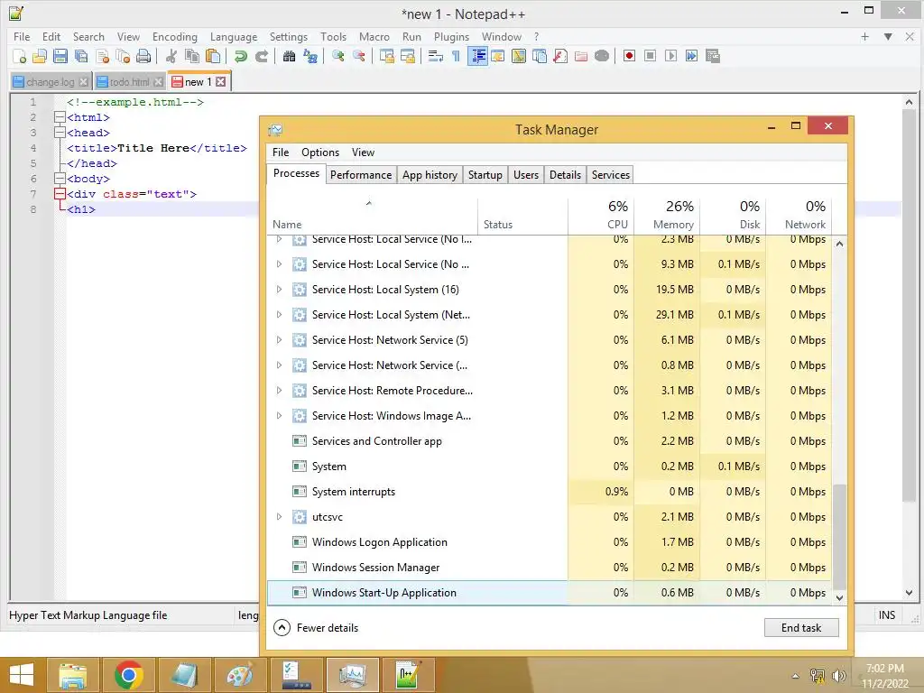Click the Copy toolbar icon
Viewport: 924px width, 693px height.
192,56
